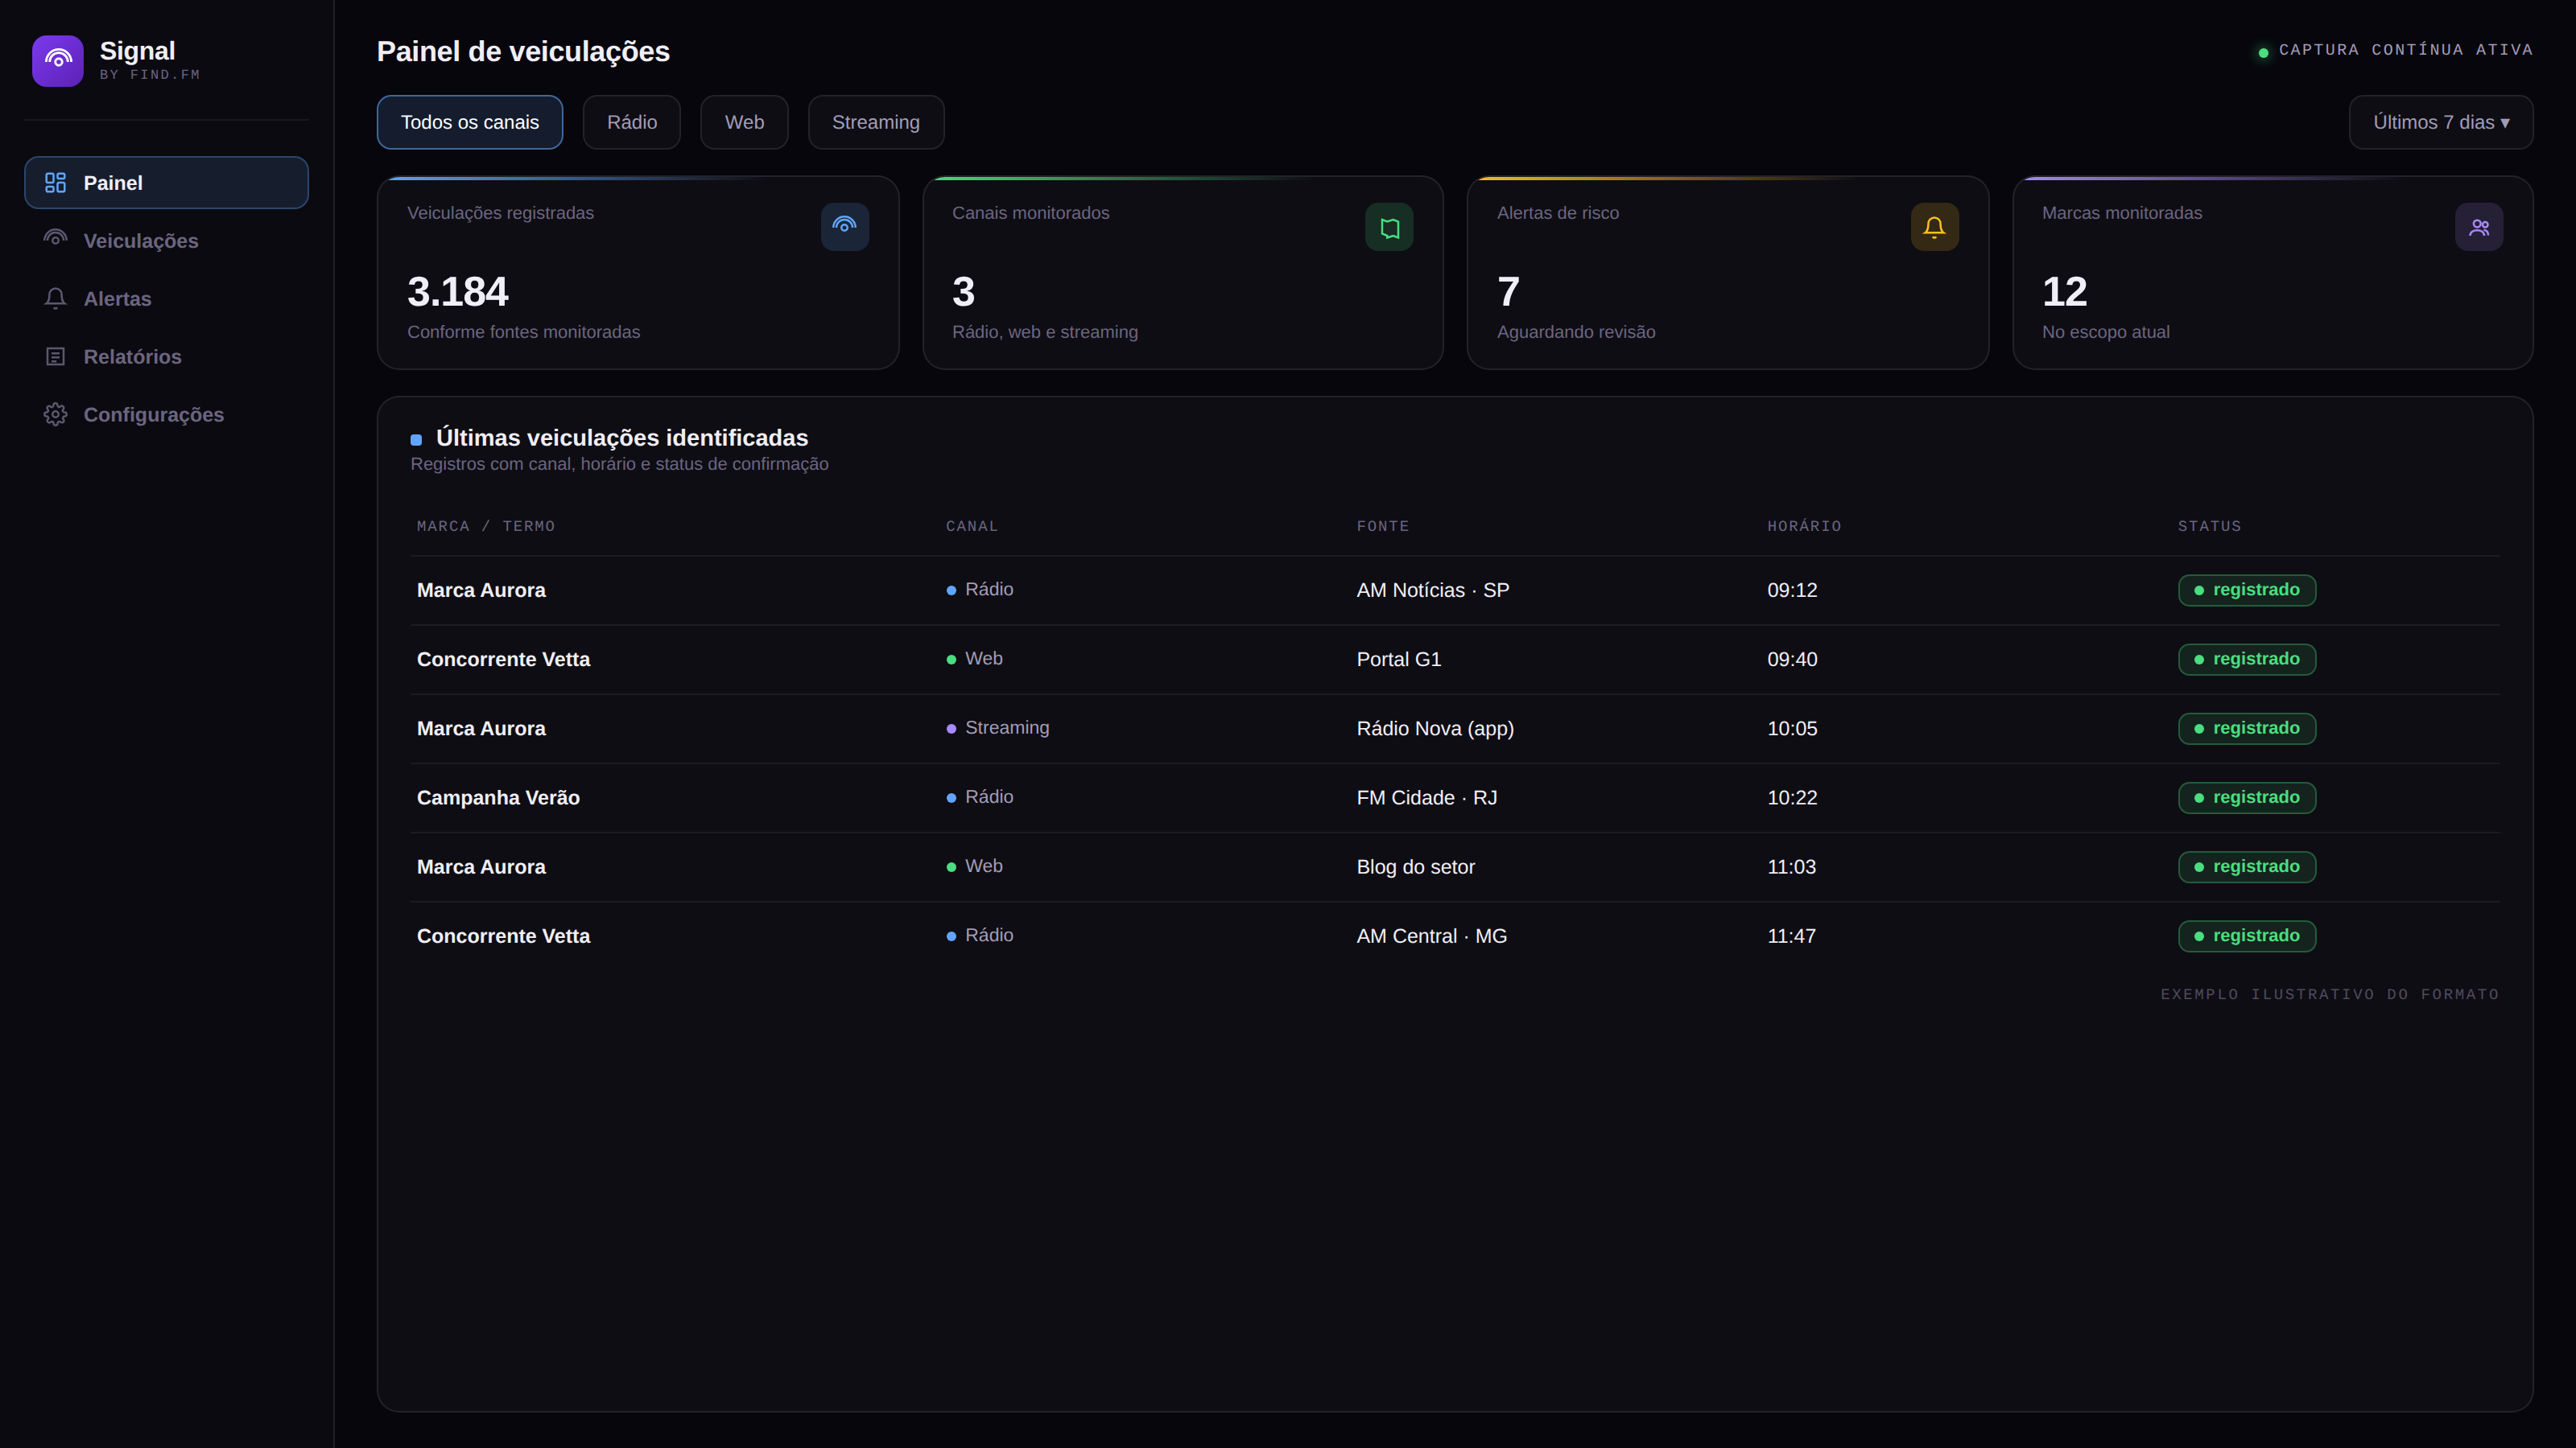Screen dimensions: 2576x1448
Task: Click registrado status badge for 09:12 row
Action: (x=2247, y=590)
